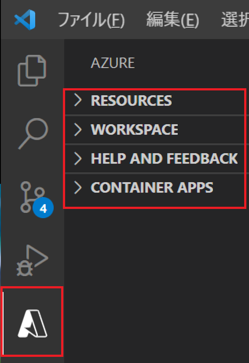Open the Explorer view in the activity bar
Viewport: 249px width, 363px height.
pyautogui.click(x=32, y=71)
